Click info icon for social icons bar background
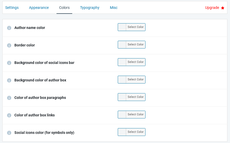Image resolution: width=230 pixels, height=143 pixels. coord(9,63)
